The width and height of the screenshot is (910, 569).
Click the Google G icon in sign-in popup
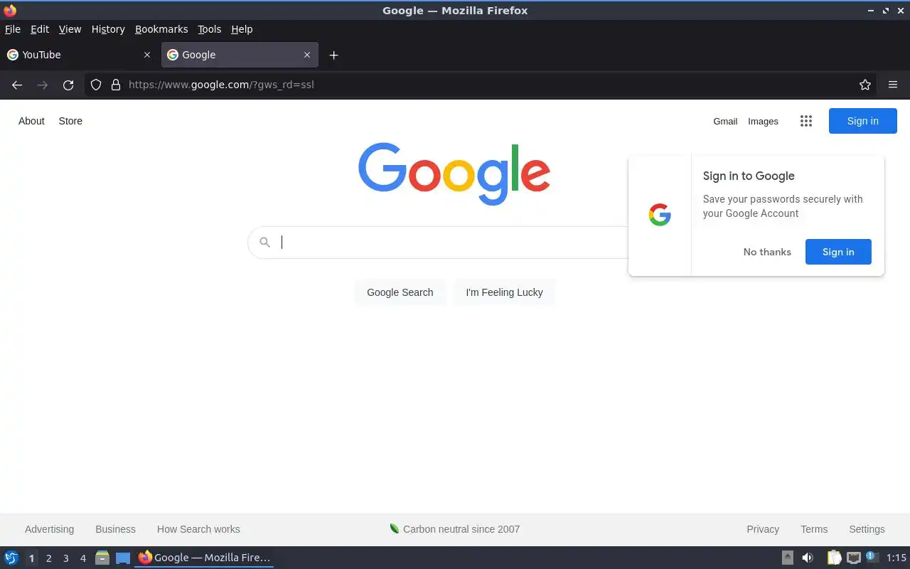pos(660,215)
